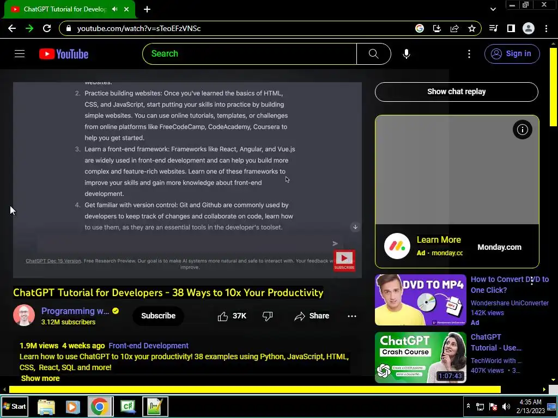Click the horizontal yellow scrollbar
Image resolution: width=558 pixels, height=418 pixels.
[255, 390]
